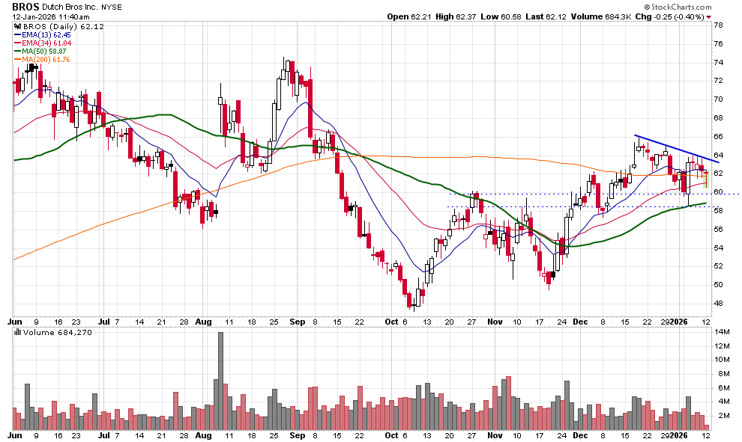The height and width of the screenshot is (442, 742).
Task: Click the 62 price axis label
Action: point(718,174)
